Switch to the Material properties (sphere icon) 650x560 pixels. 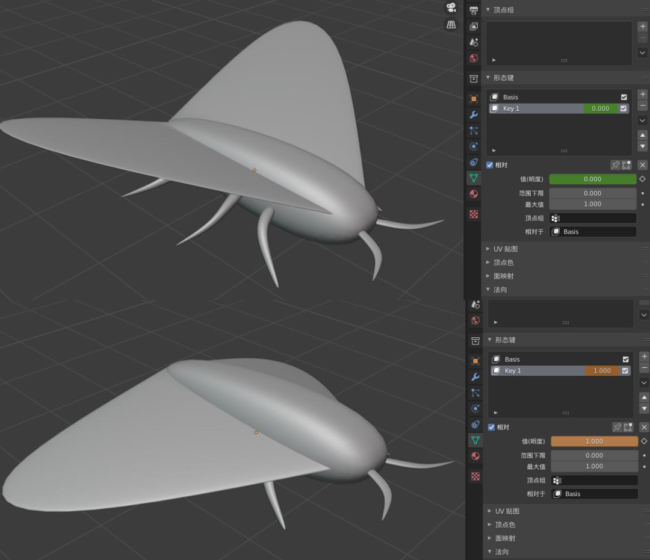coord(474,194)
